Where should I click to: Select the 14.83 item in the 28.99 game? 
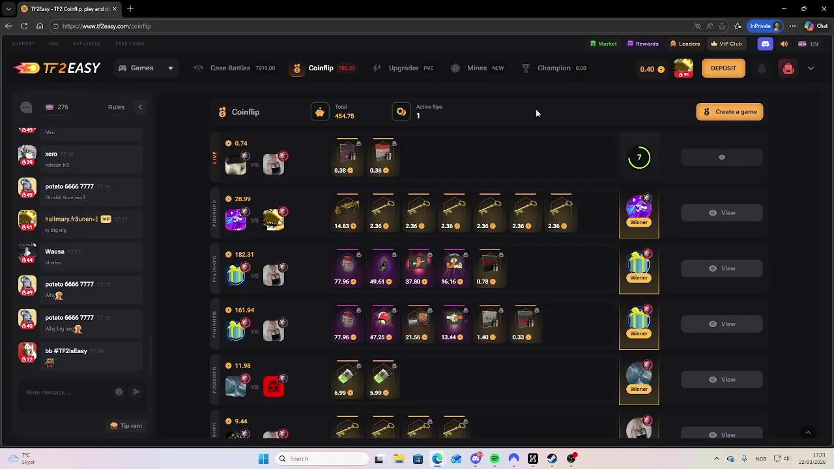[347, 212]
